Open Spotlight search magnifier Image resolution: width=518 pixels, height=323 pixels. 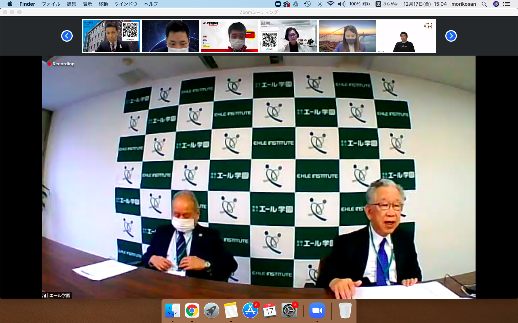484,4
